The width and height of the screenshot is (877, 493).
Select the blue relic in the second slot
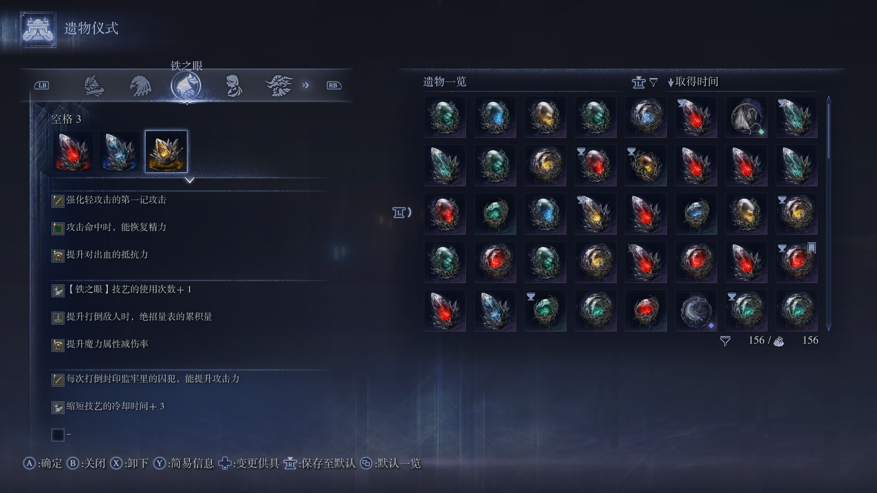(x=120, y=152)
